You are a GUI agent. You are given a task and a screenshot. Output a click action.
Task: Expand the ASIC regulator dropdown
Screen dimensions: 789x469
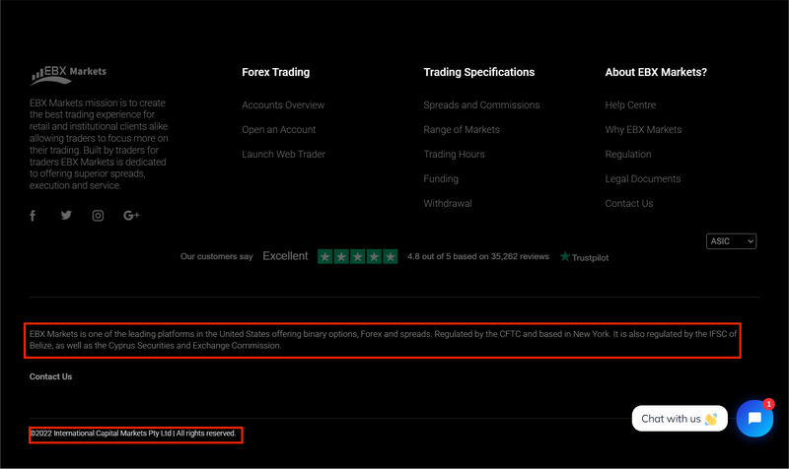point(731,241)
